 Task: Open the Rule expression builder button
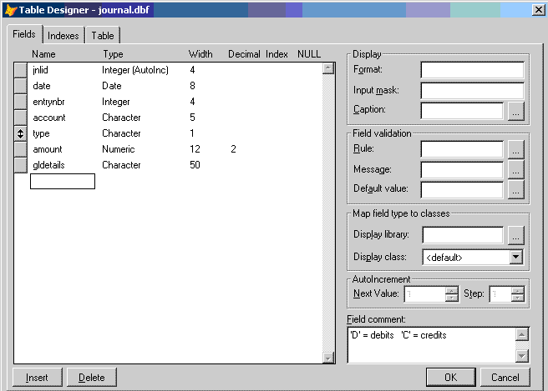click(515, 149)
